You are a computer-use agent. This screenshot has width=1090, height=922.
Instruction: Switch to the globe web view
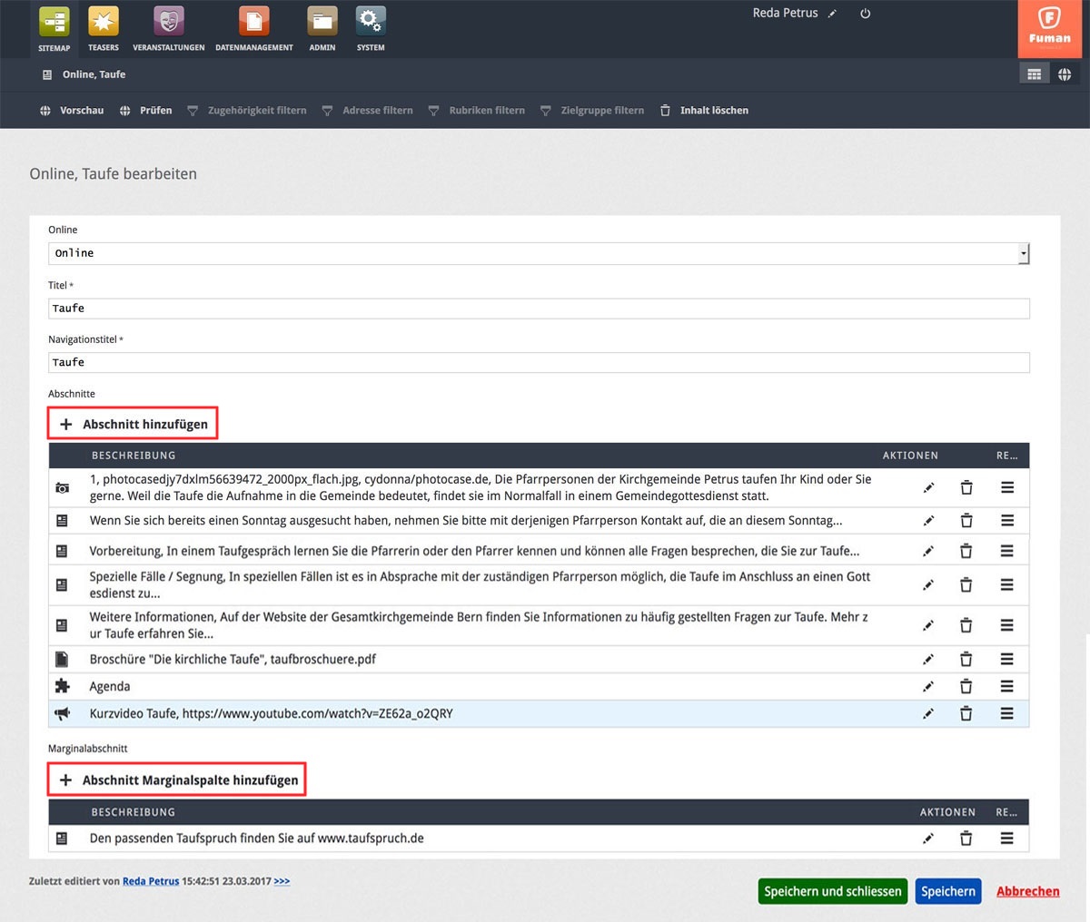tap(1065, 74)
